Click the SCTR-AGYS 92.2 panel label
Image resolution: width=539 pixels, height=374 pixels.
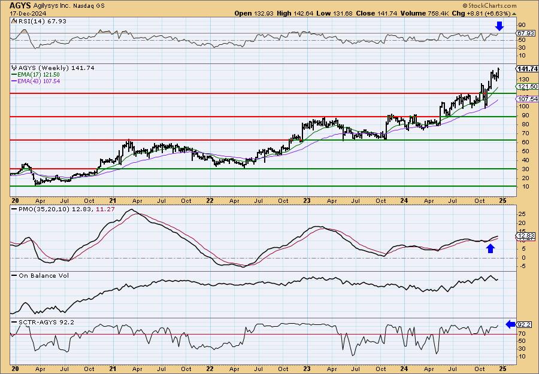click(x=46, y=322)
